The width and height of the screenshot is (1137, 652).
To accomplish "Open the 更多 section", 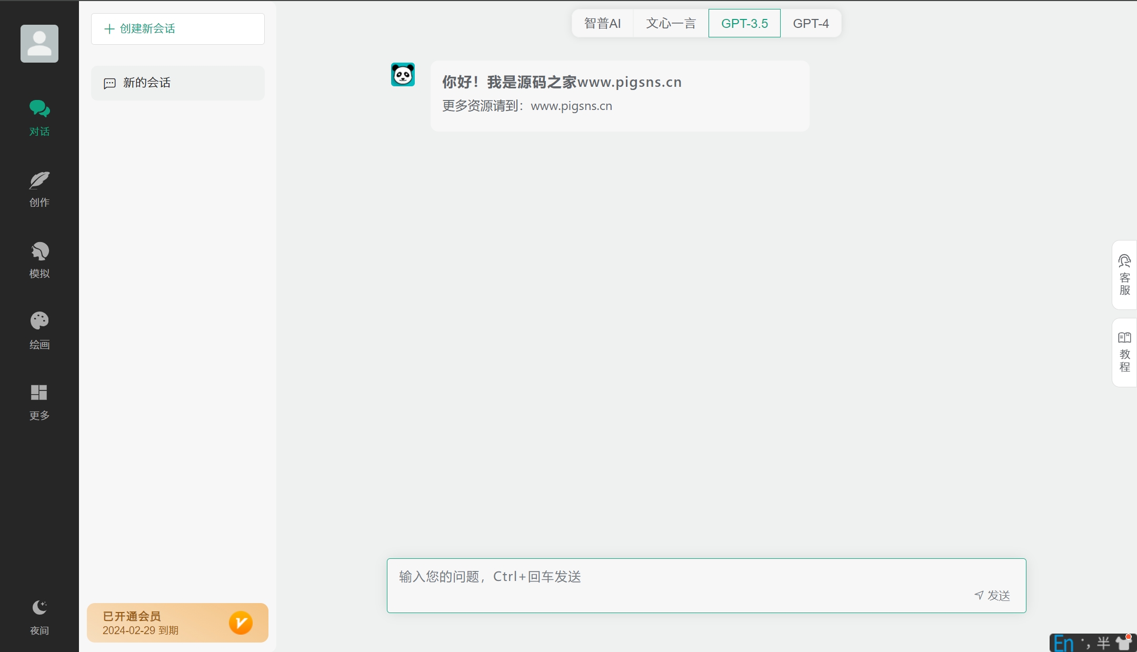I will (39, 403).
